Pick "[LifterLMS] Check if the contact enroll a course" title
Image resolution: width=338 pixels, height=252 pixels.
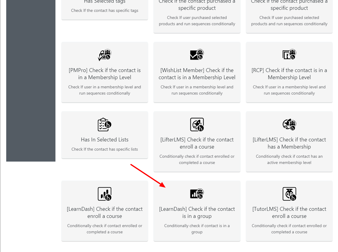tap(197, 143)
